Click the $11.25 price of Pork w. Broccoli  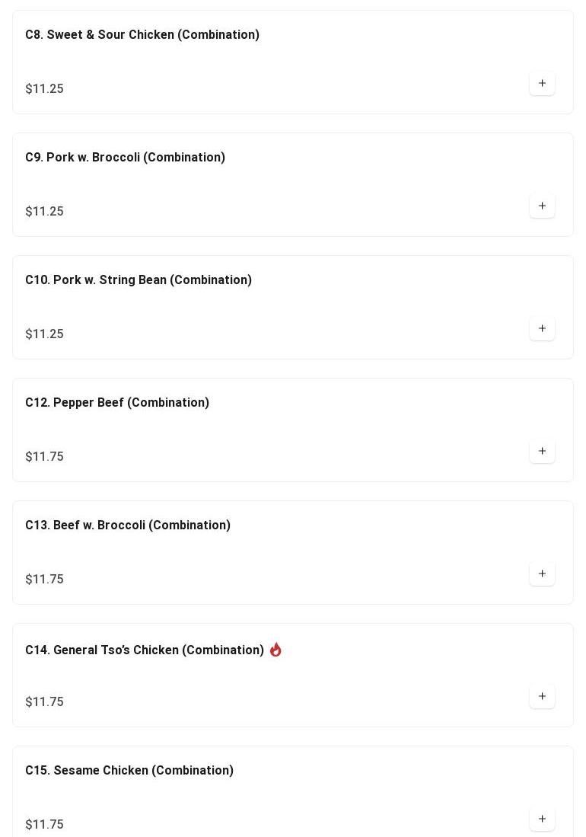pos(44,212)
